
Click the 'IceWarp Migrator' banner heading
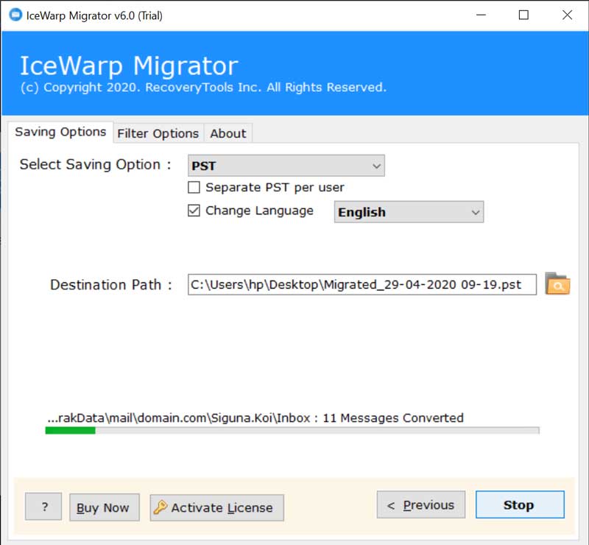point(130,66)
